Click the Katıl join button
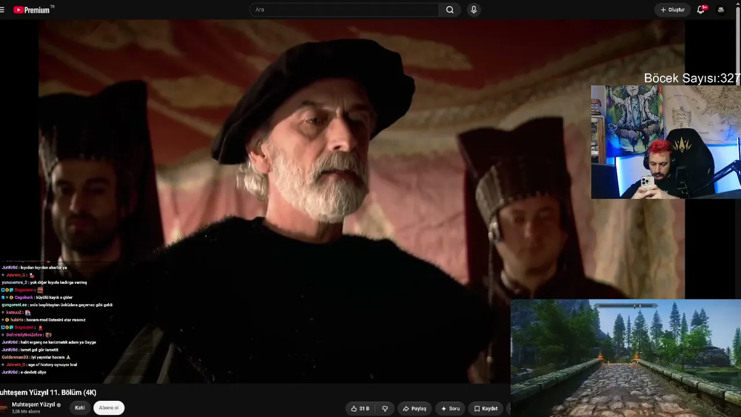The image size is (741, 417). [80, 408]
